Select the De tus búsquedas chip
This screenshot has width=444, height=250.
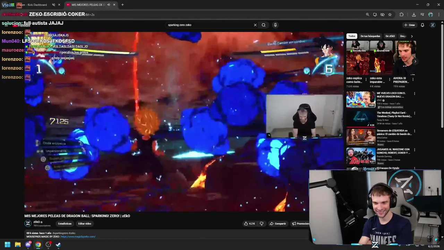(370, 36)
